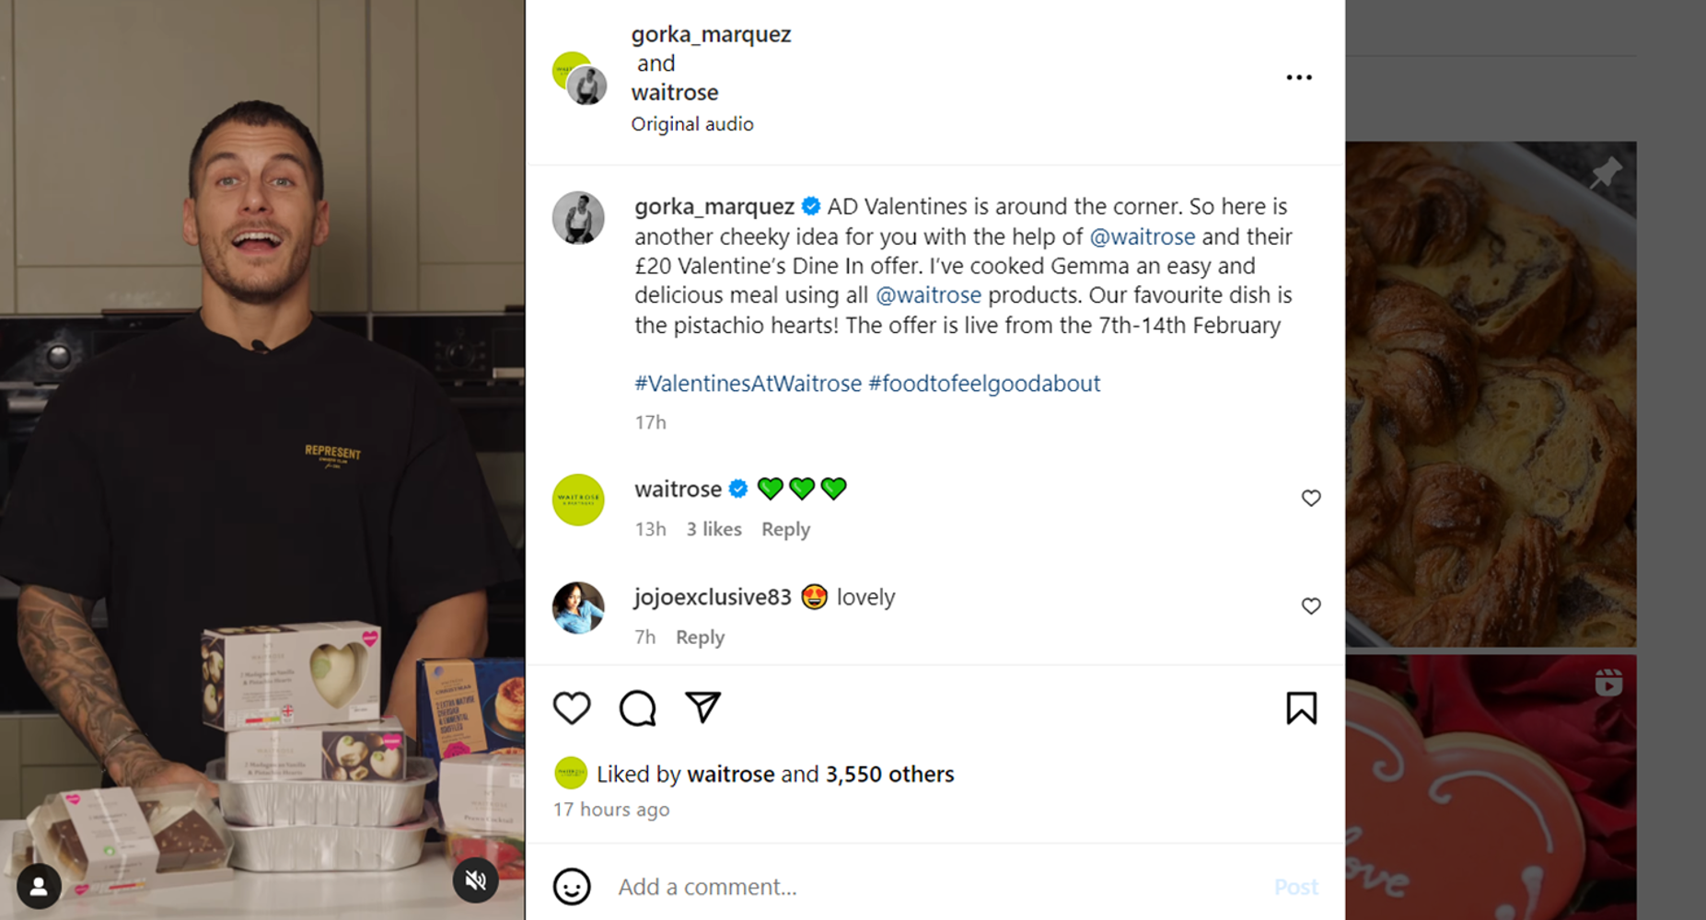Save the post using the bookmark icon
Viewport: 1706px width, 920px height.
coord(1301,707)
